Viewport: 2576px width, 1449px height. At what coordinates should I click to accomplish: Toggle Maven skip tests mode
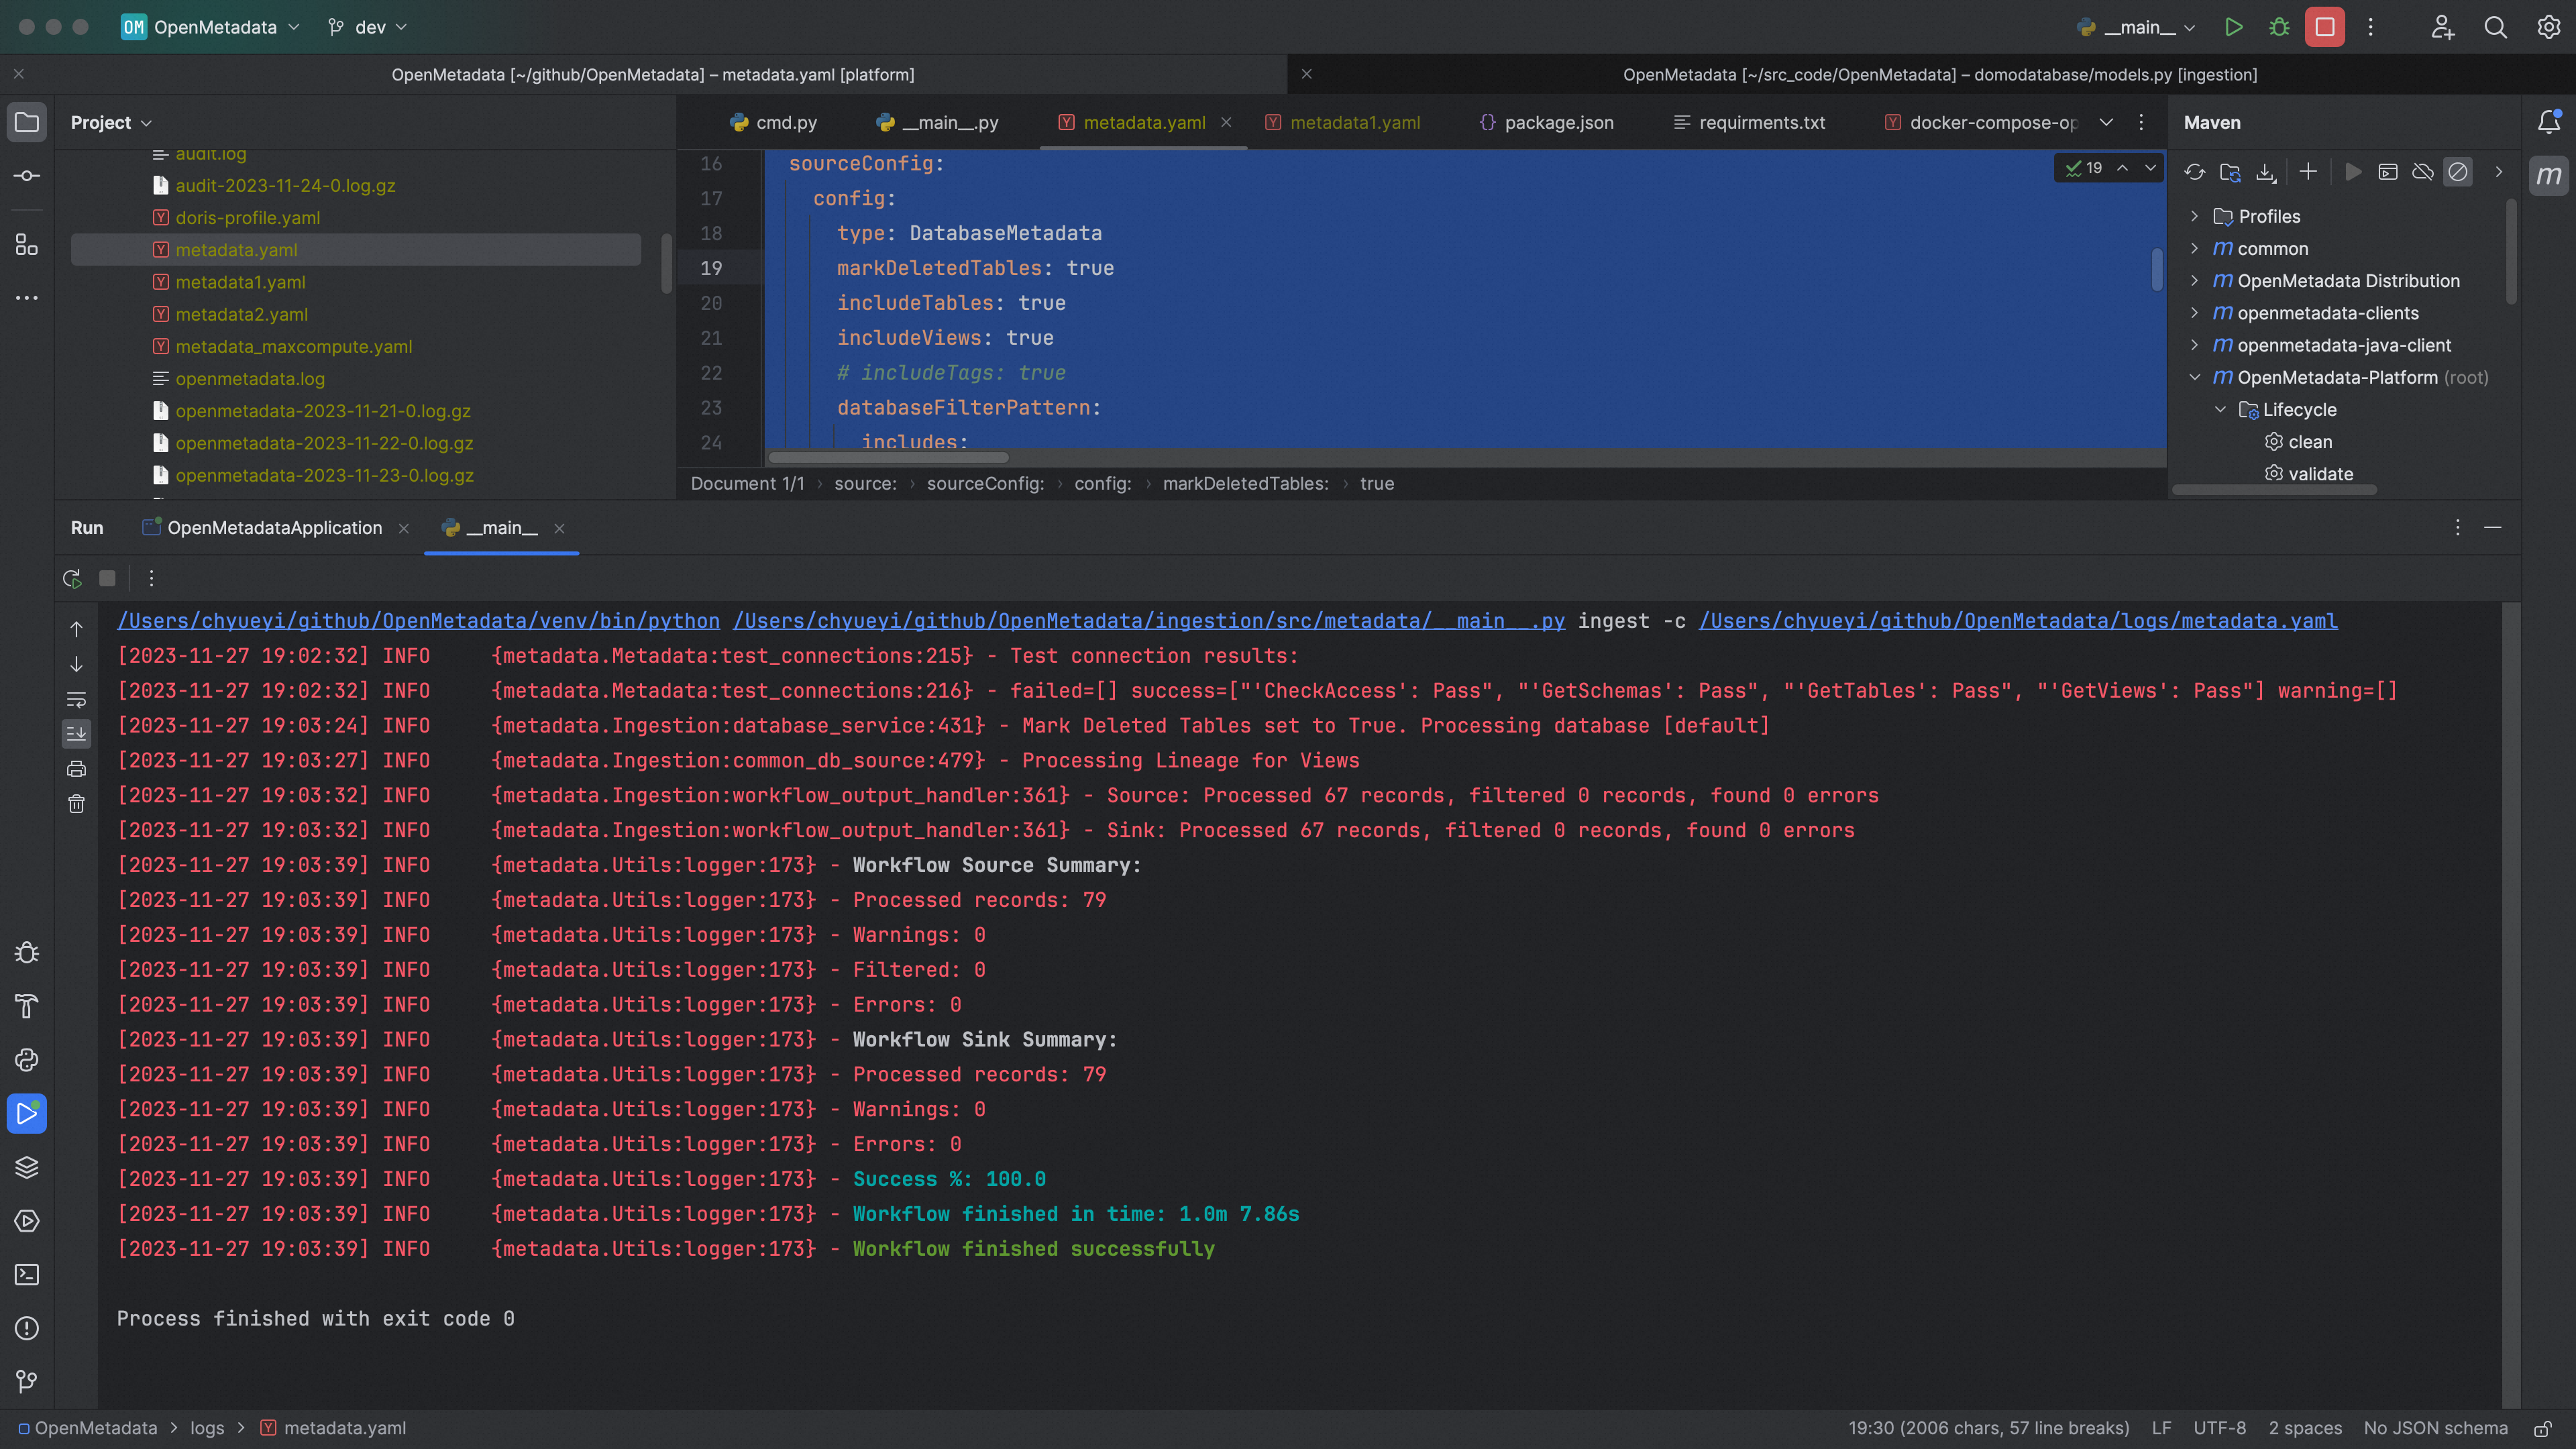point(2458,172)
